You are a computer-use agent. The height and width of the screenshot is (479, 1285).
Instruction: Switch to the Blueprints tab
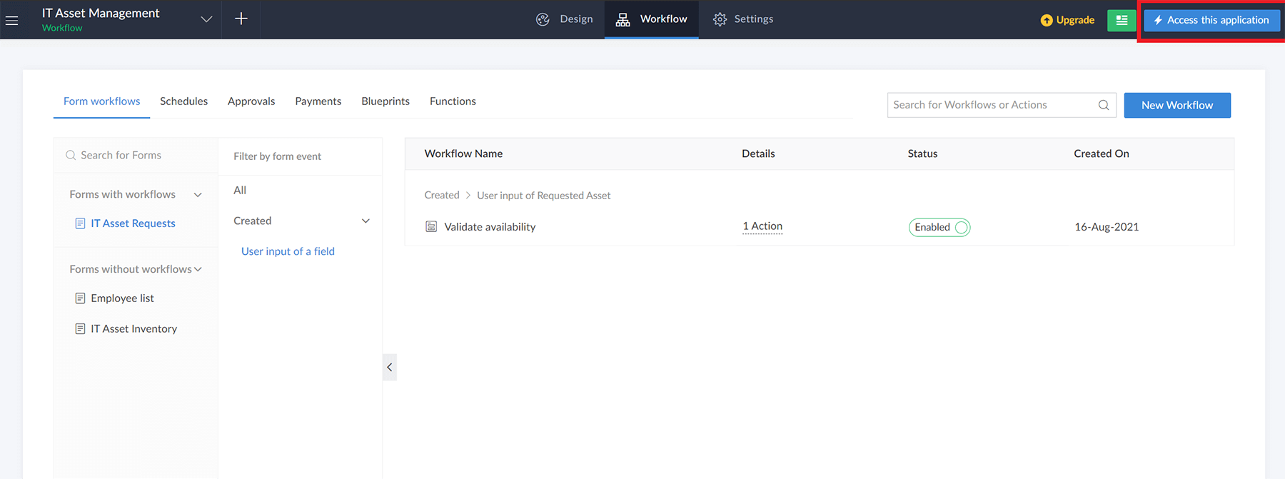coord(385,101)
